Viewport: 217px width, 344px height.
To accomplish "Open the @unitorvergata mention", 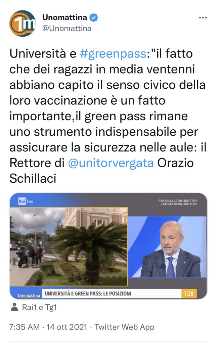I will point(111,163).
